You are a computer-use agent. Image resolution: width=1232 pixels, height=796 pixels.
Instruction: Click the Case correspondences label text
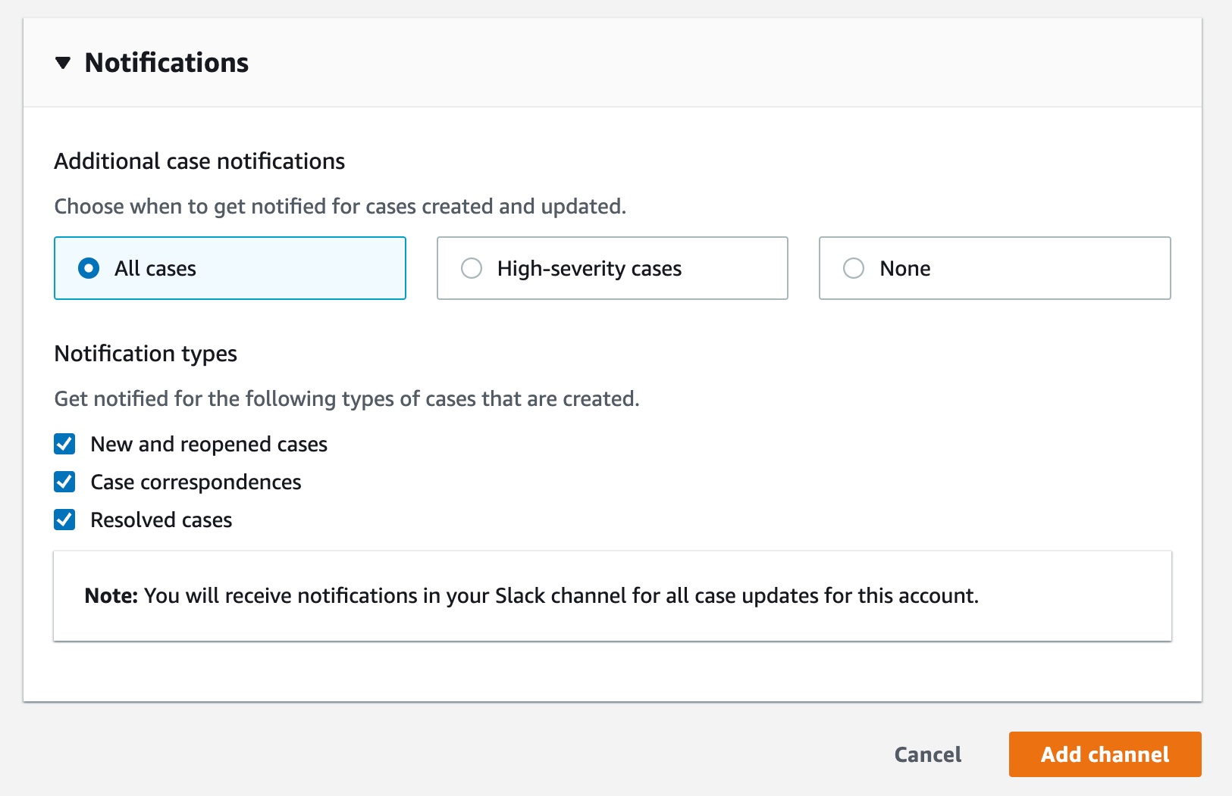[196, 482]
